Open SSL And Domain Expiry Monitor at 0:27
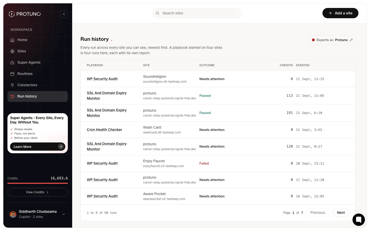 click(x=107, y=147)
